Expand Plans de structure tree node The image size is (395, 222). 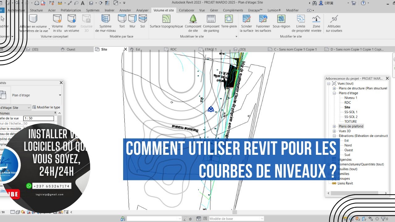coord(334,88)
